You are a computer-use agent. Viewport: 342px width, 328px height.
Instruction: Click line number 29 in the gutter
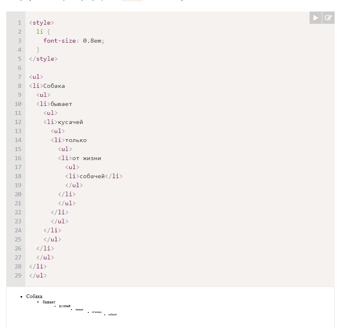18,275
